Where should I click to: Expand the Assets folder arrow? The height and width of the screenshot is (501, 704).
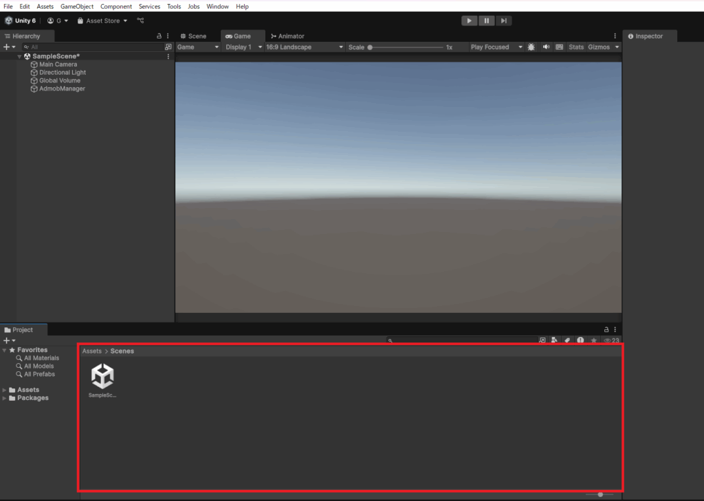pyautogui.click(x=5, y=390)
